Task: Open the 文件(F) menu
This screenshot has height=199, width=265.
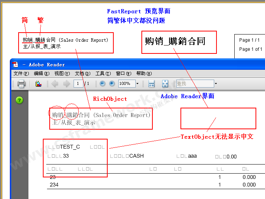Action: click(21, 74)
